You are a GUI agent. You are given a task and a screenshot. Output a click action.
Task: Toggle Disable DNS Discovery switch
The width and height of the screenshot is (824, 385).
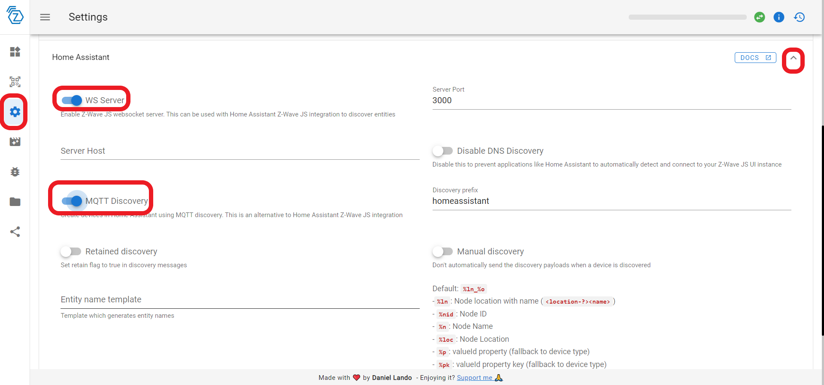tap(442, 151)
